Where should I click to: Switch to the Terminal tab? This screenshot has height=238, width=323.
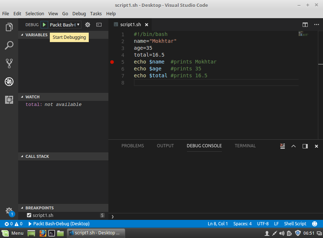pos(245,146)
